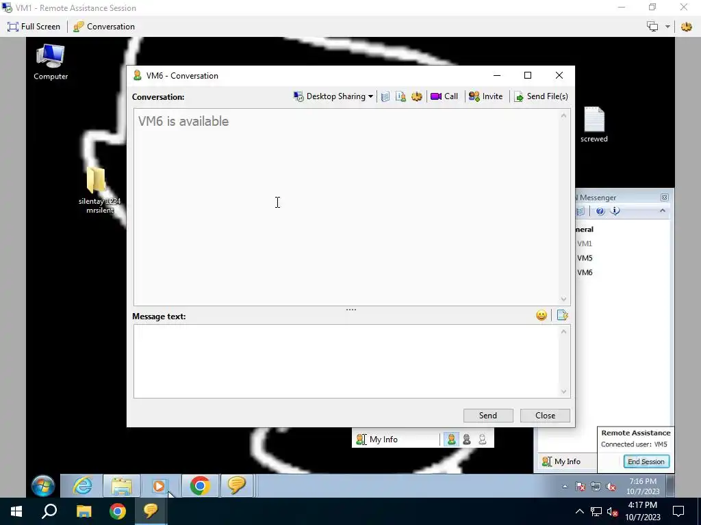Viewport: 701px width, 525px height.
Task: Click the conversation history scroll-down arrow
Action: [x=564, y=299]
